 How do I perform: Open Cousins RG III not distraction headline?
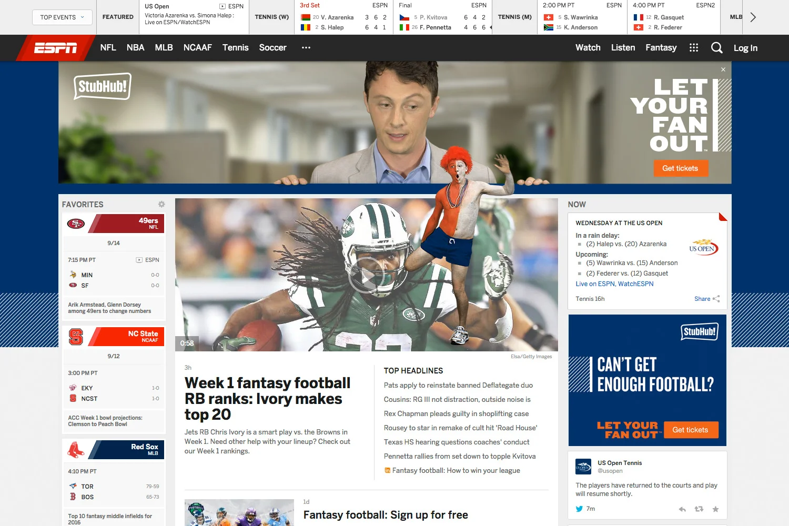(x=457, y=400)
